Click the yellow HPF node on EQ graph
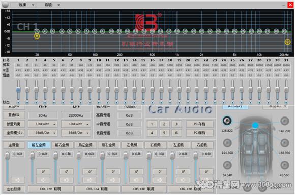 tap(37, 36)
